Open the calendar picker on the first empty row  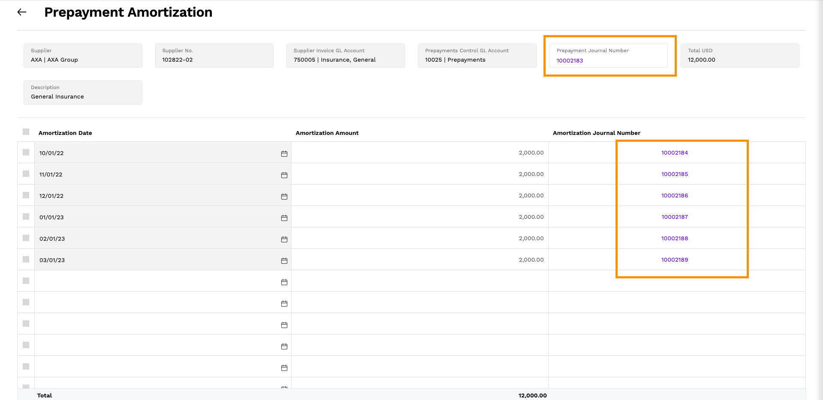[284, 282]
